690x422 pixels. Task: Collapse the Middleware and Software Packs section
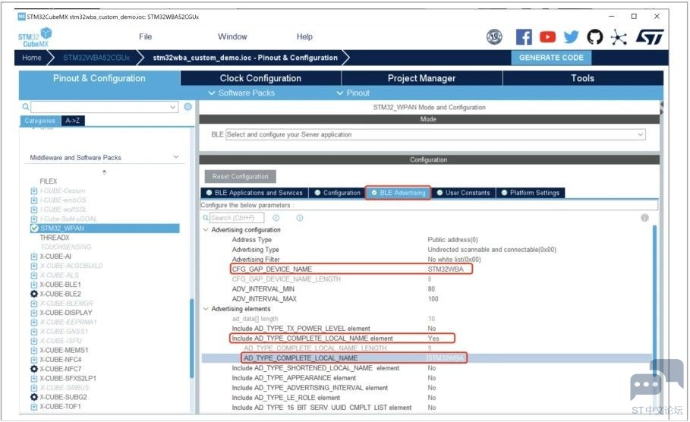click(176, 157)
